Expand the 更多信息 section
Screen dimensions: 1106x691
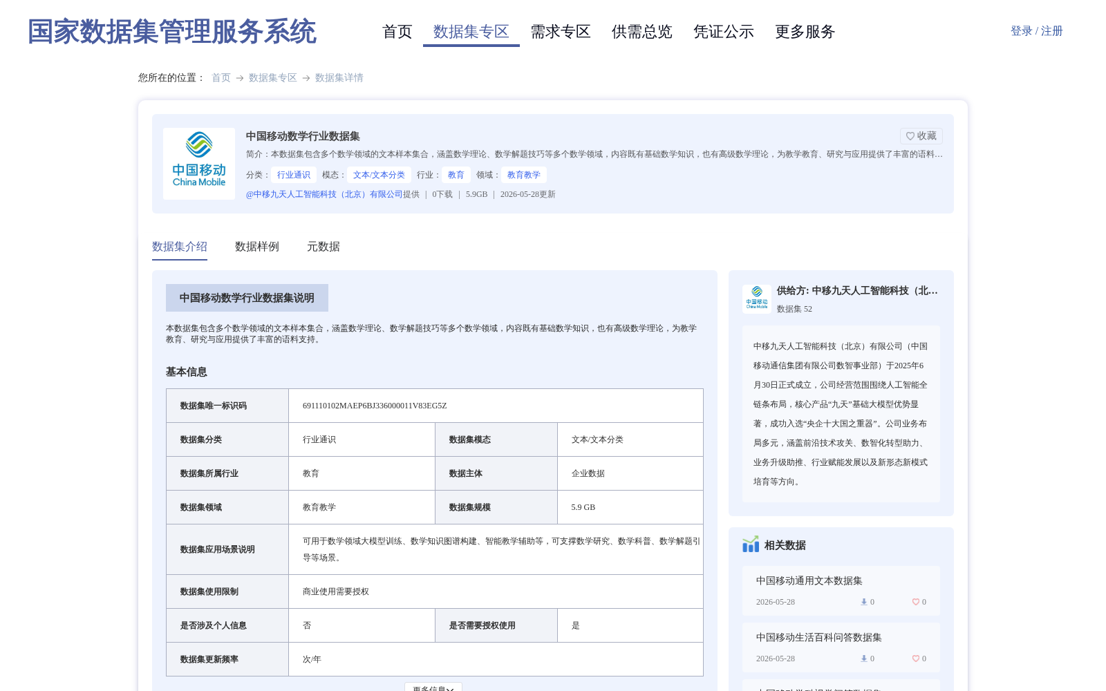point(433,688)
